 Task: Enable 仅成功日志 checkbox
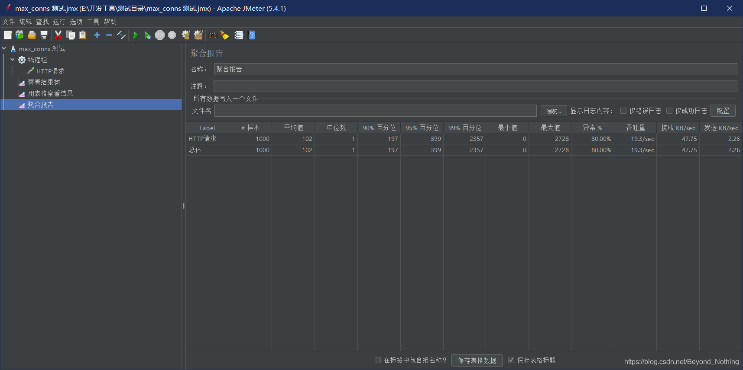[669, 111]
